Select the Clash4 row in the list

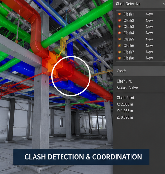141,33
